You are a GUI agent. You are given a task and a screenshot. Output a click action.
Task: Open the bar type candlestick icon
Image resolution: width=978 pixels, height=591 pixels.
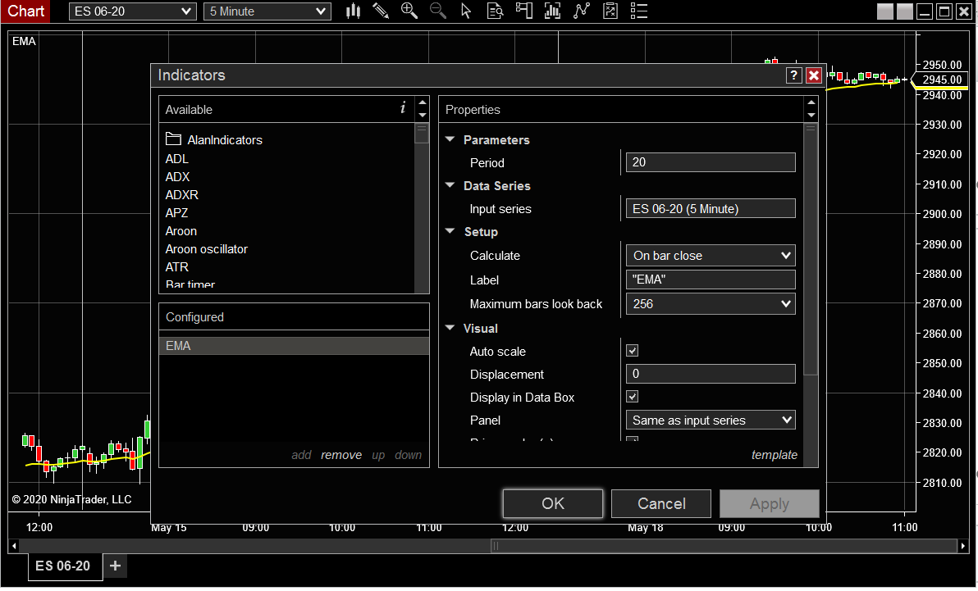[354, 11]
